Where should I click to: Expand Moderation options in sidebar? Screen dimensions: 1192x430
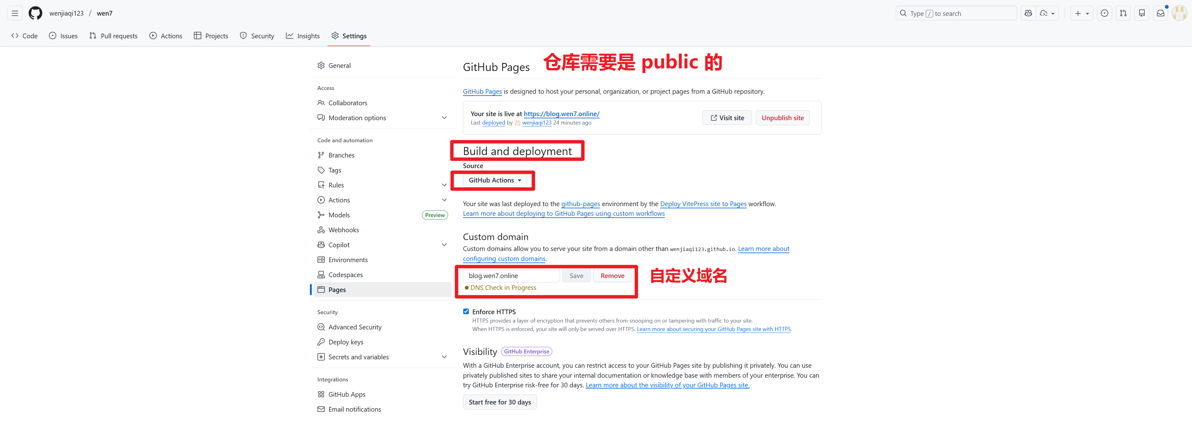444,118
